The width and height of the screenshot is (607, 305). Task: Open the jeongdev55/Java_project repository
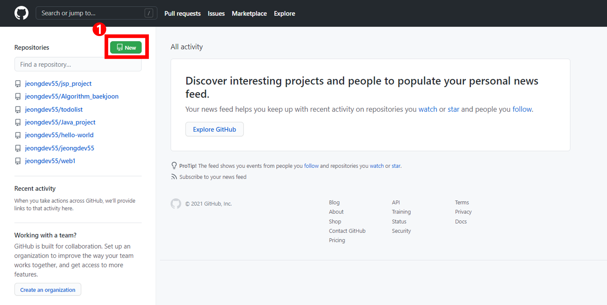click(x=60, y=122)
